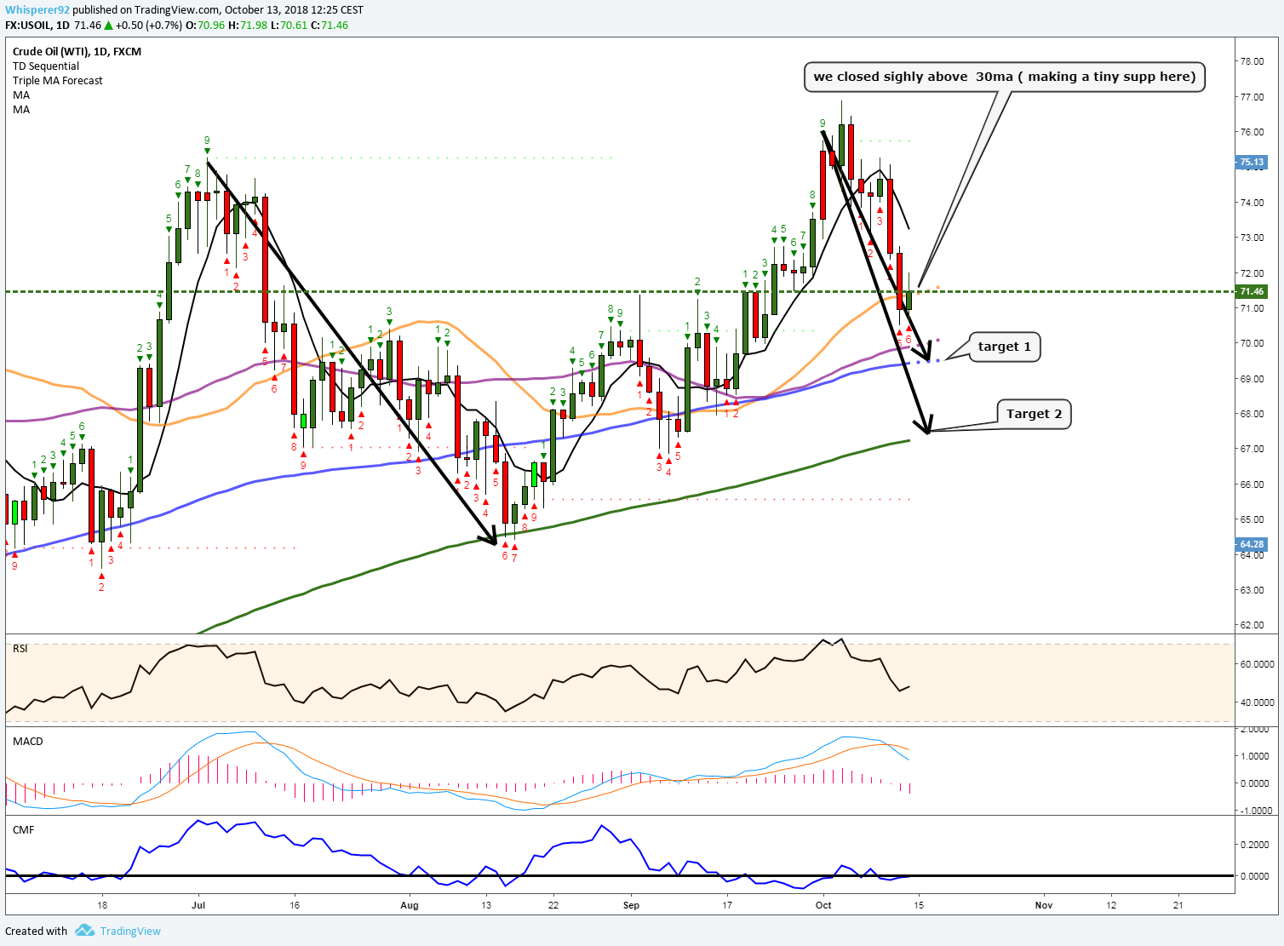Select the MACD pane label

tap(28, 742)
